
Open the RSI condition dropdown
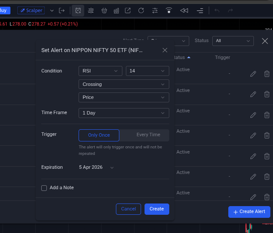(100, 71)
